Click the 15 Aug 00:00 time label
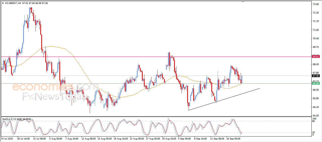This screenshot has height=142, width=322. coord(104,138)
